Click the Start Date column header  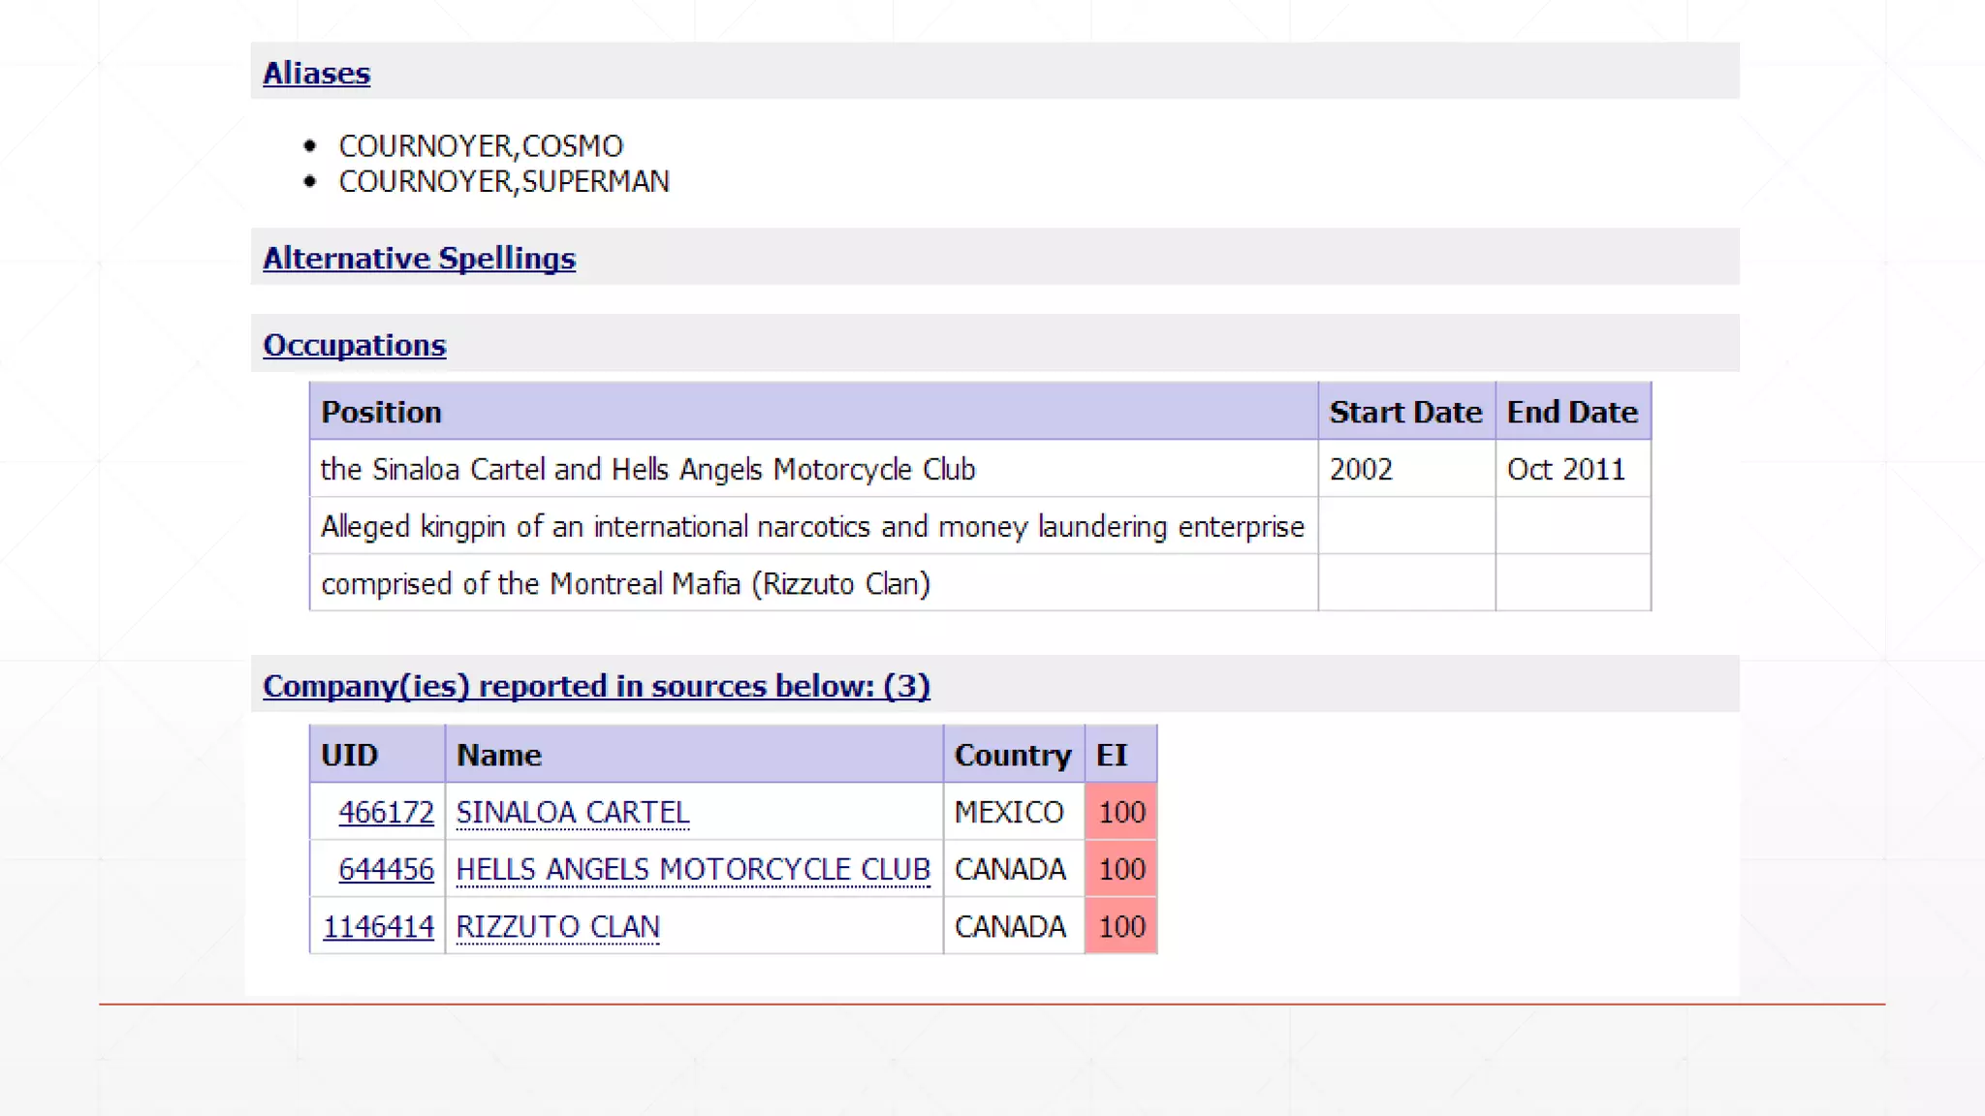pos(1404,413)
